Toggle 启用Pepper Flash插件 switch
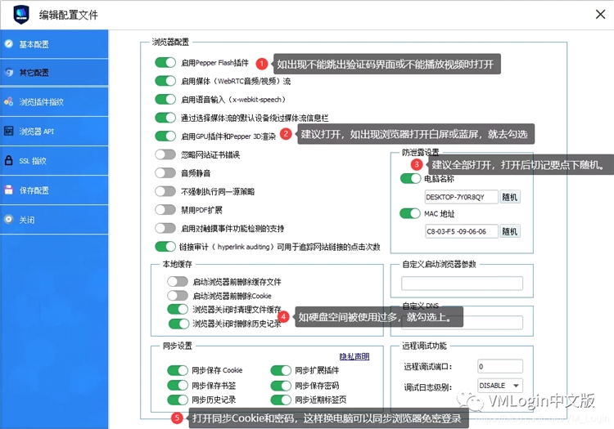This screenshot has height=429, width=614. point(165,63)
